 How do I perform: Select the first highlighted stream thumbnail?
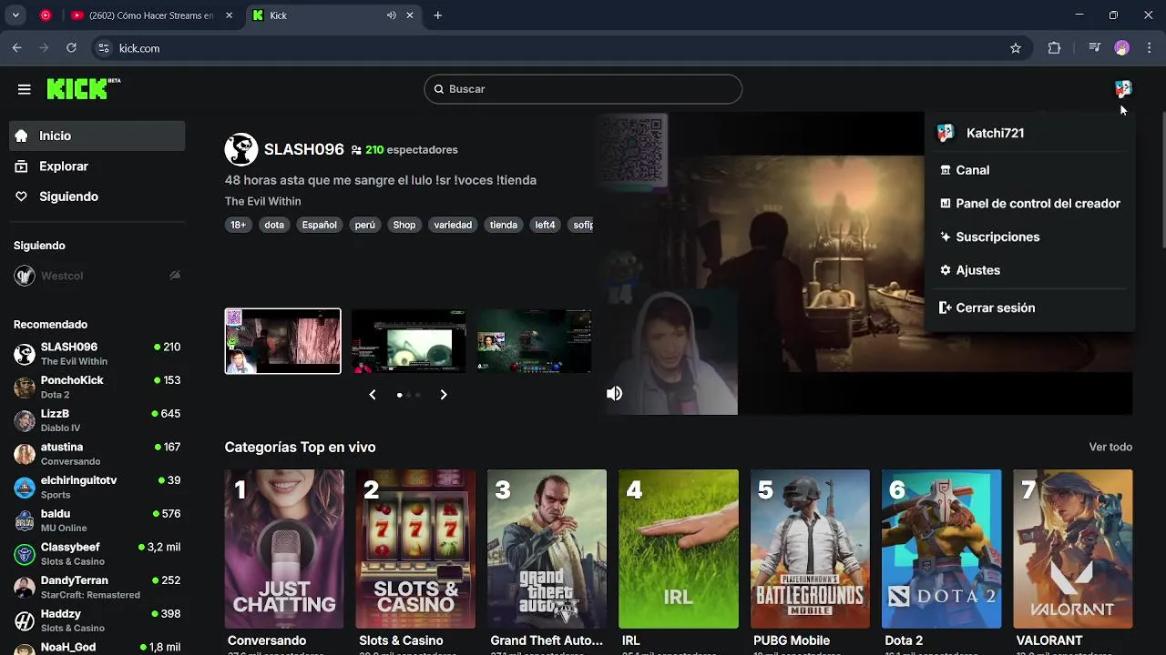tap(283, 341)
